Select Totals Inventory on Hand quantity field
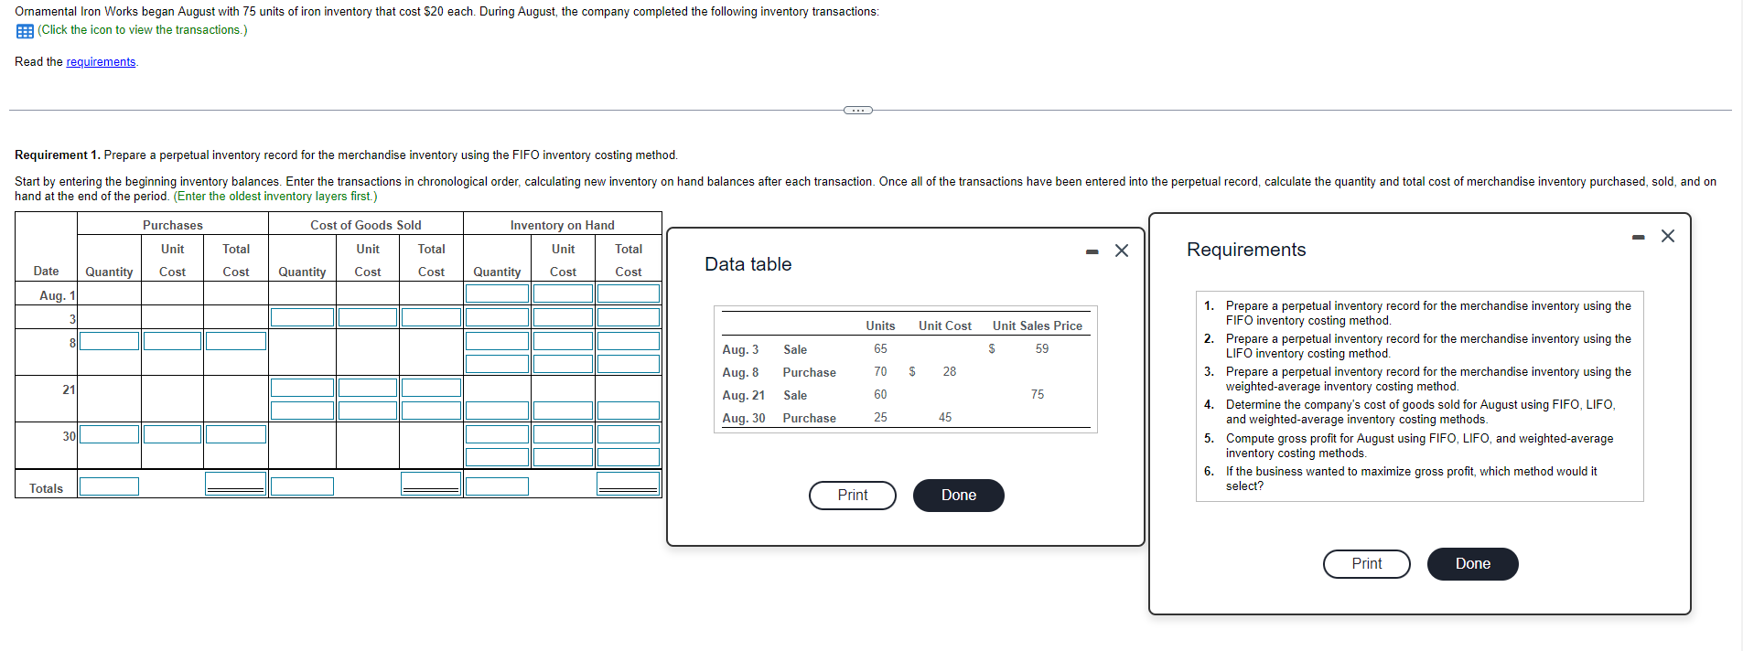This screenshot has height=651, width=1743. coord(497,486)
